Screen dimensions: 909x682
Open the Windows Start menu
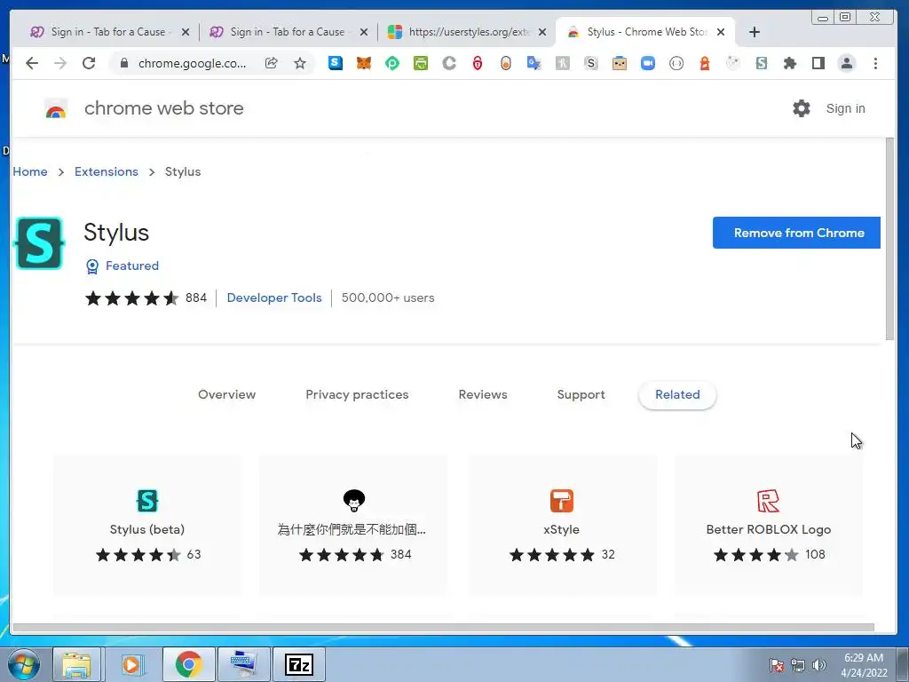pyautogui.click(x=24, y=664)
